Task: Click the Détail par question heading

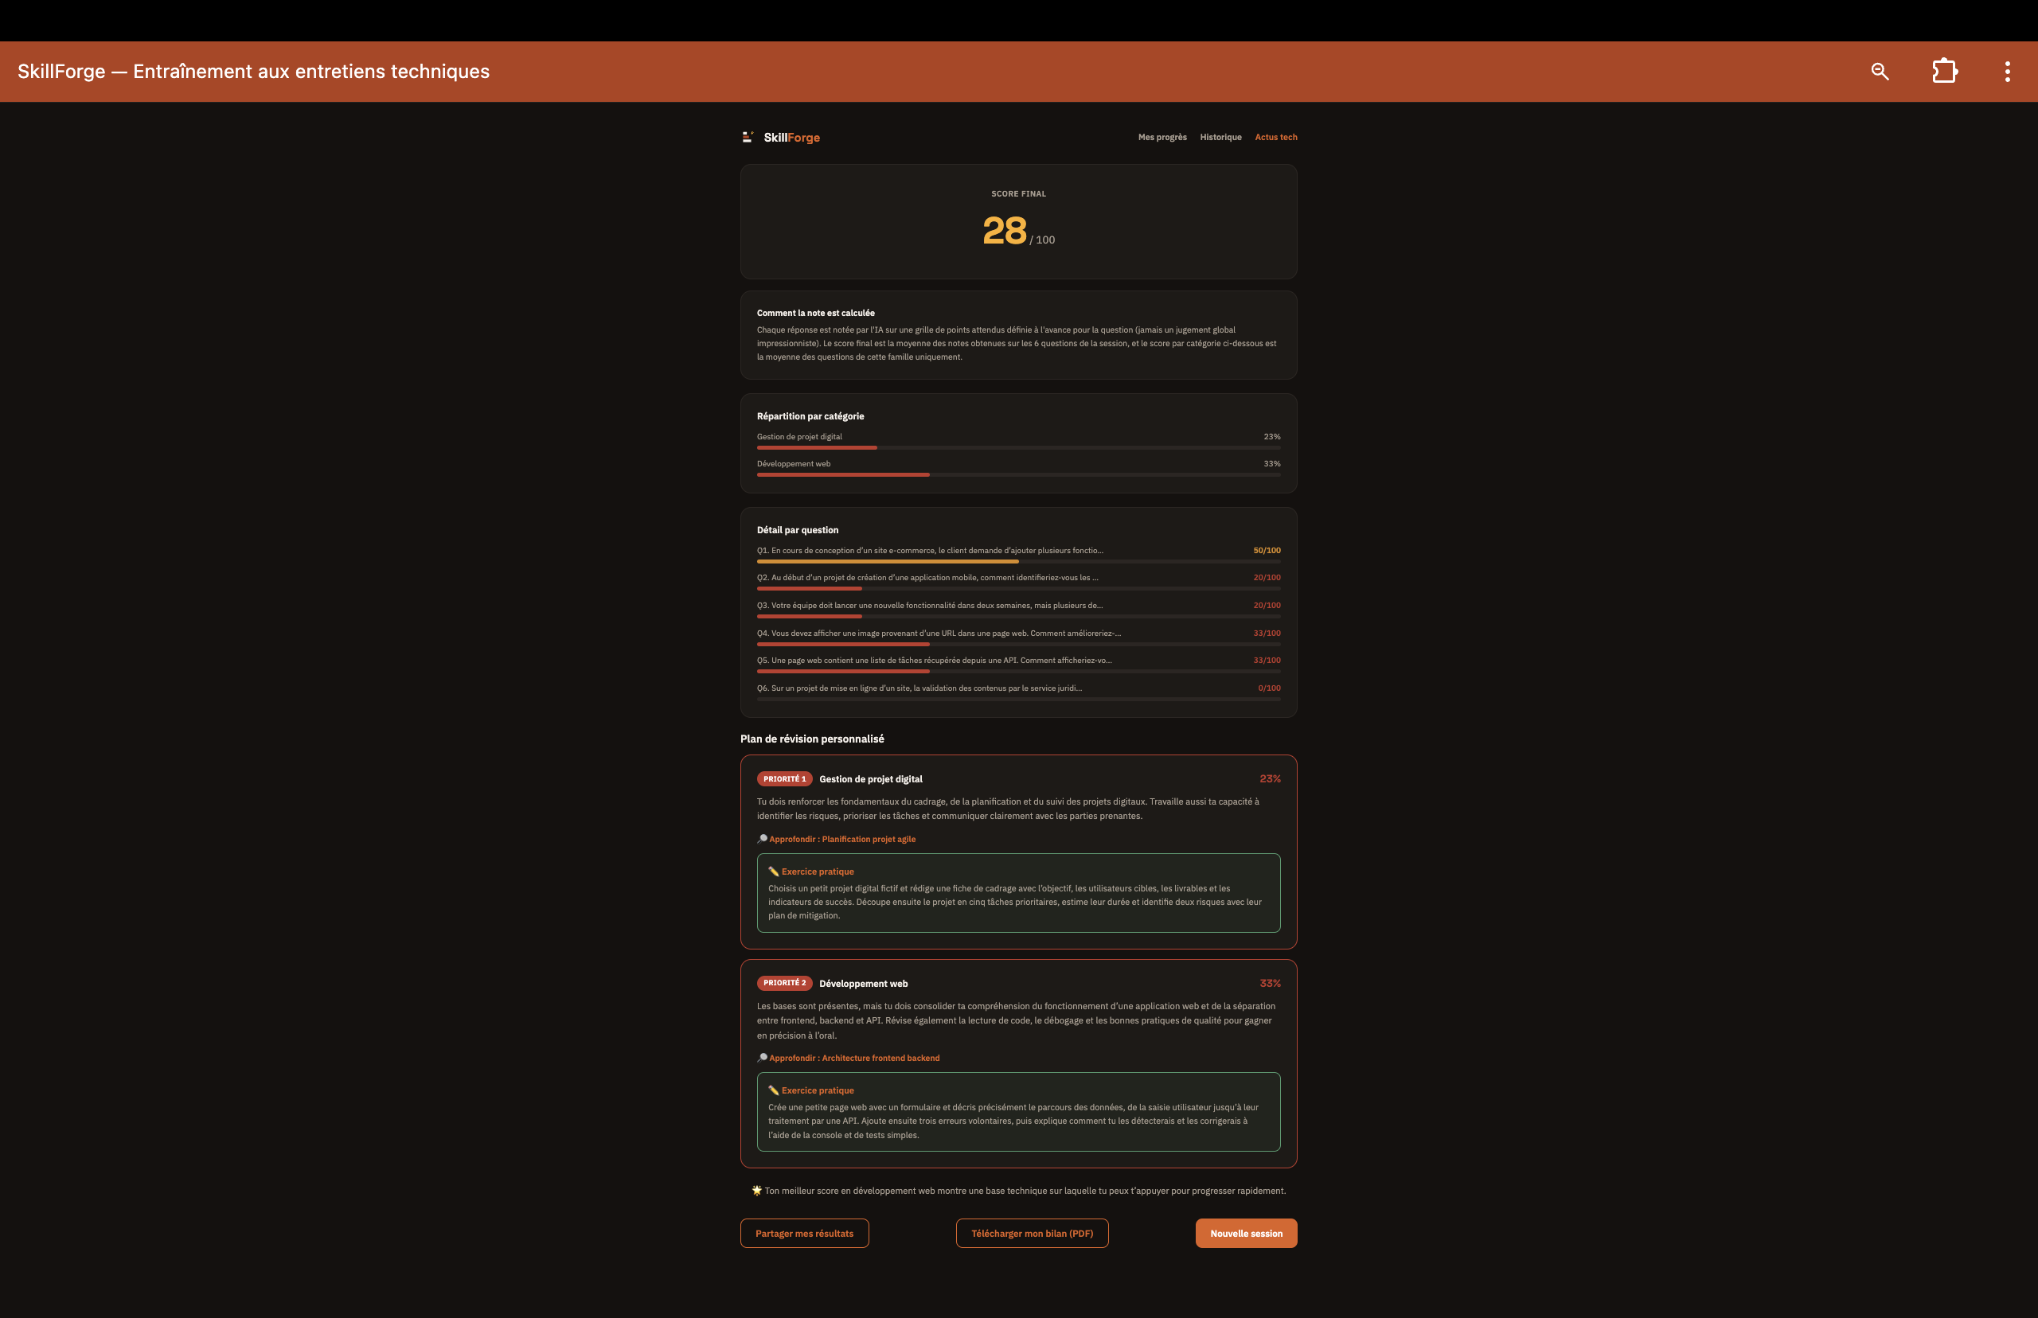Action: click(798, 530)
